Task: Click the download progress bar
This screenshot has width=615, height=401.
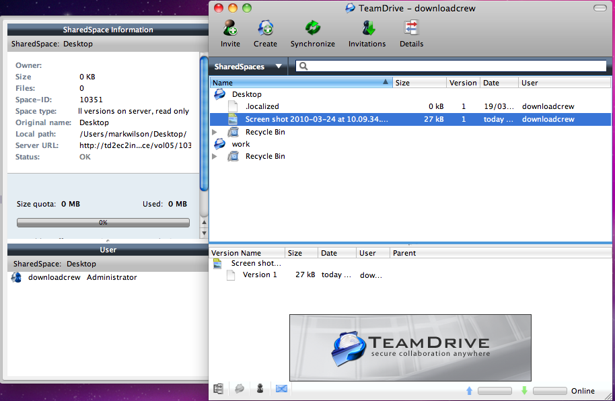Action: (550, 391)
